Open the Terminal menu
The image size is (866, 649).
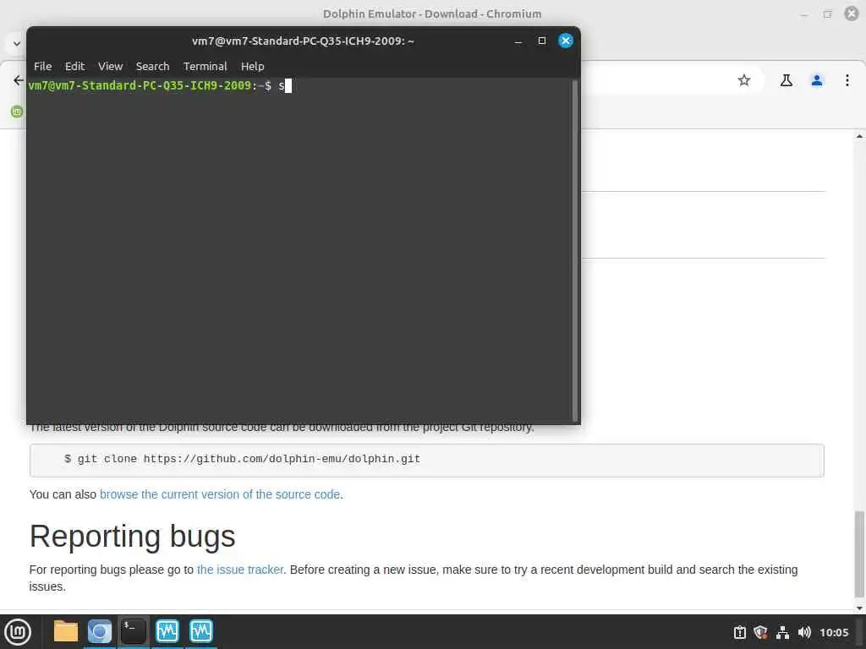pyautogui.click(x=205, y=66)
